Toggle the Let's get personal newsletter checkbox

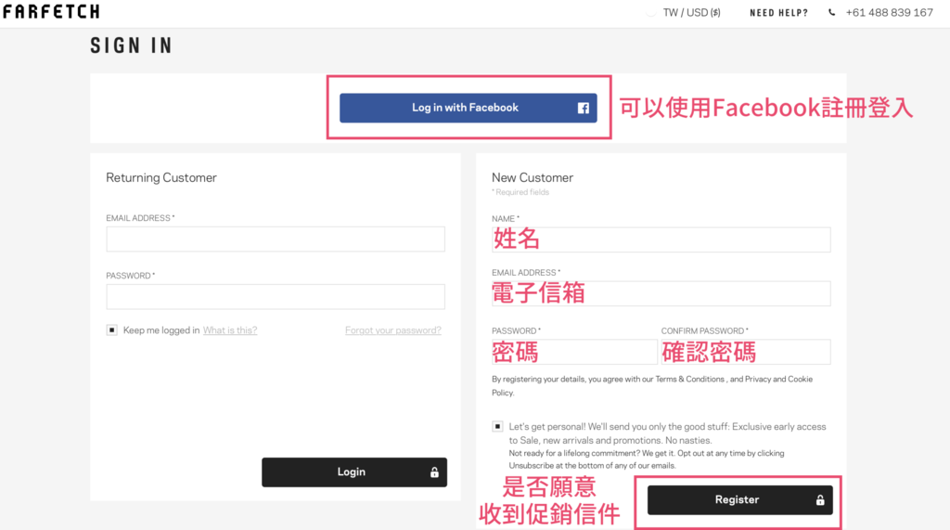[497, 426]
